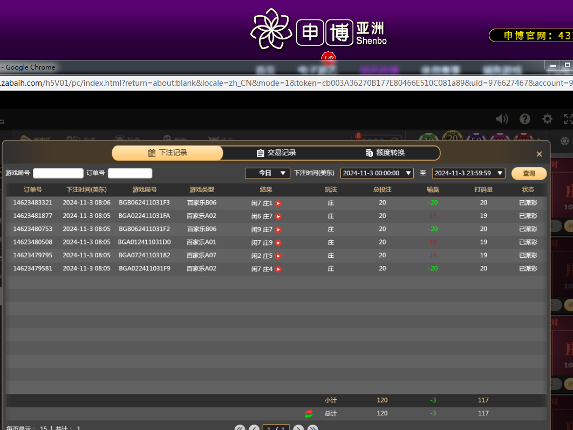Click the red-green refresh arrows beside 总计

coord(309,414)
